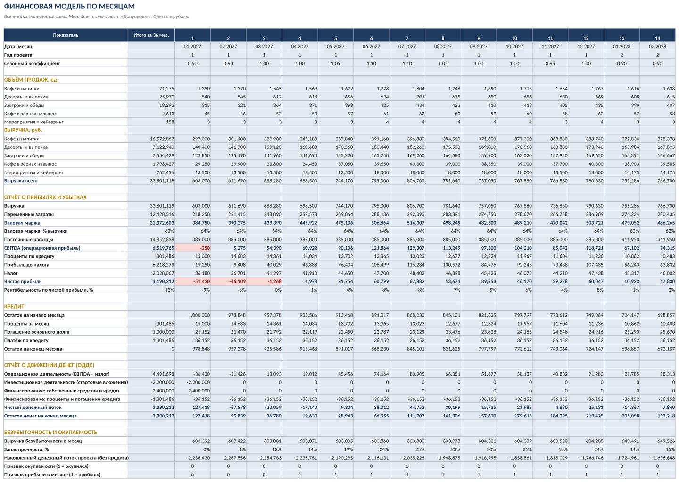This screenshot has height=482, width=679.
Task: Select the "Остаток на начало месяца" label
Action: [34, 315]
